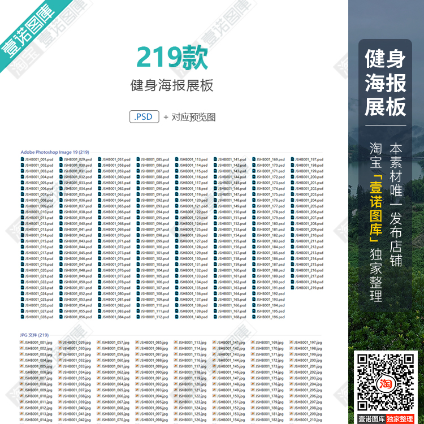Select the JPG icon of JSHB001_085.jpg
The image size is (424, 424).
click(x=137, y=343)
